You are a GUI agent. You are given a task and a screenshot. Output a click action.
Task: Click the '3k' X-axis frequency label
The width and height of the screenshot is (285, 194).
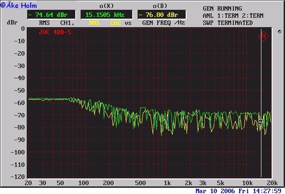point(203,183)
